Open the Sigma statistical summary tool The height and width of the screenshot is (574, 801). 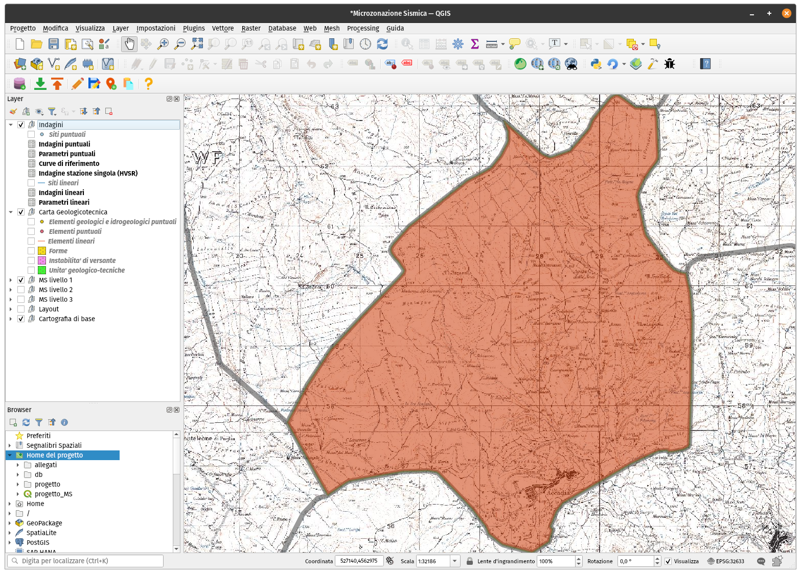click(475, 44)
